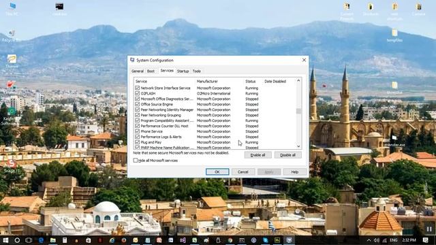436x245 pixels.
Task: Switch to the General tab
Action: pyautogui.click(x=138, y=71)
